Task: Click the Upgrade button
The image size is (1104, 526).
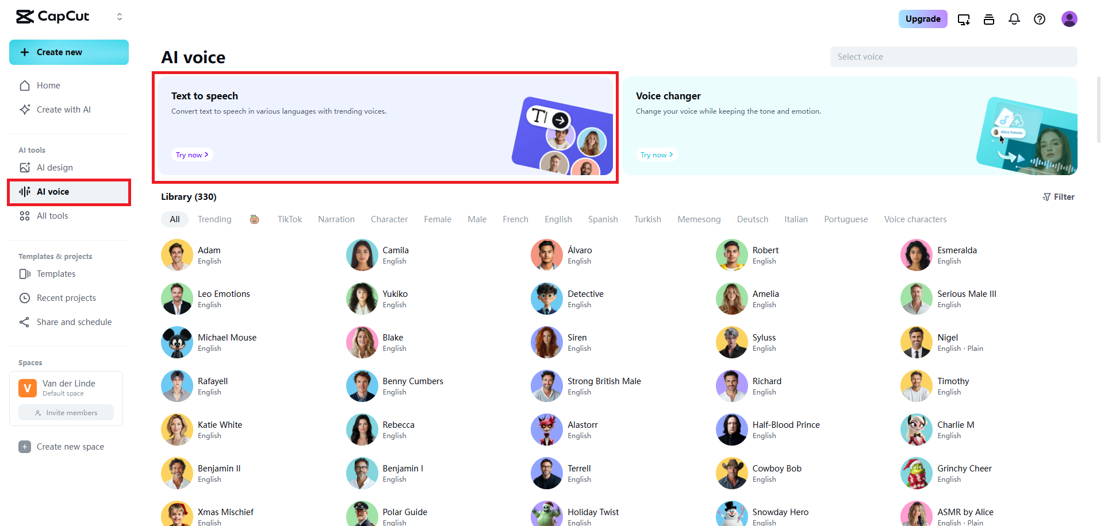Action: 923,19
